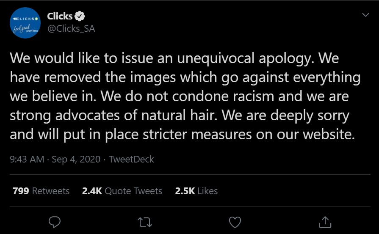View the 799 Retweets list

click(41, 191)
